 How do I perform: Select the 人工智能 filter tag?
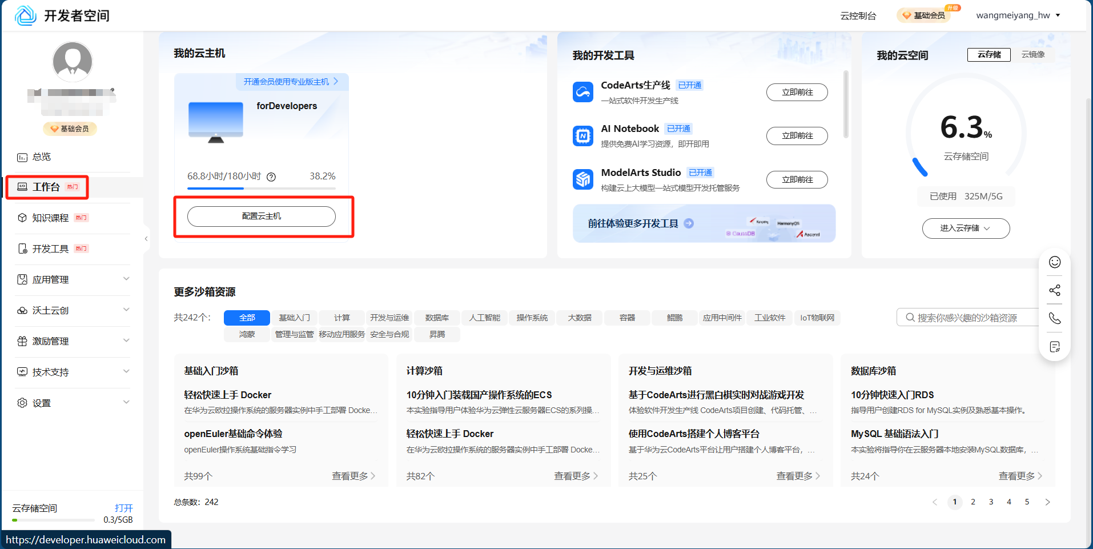(x=485, y=318)
